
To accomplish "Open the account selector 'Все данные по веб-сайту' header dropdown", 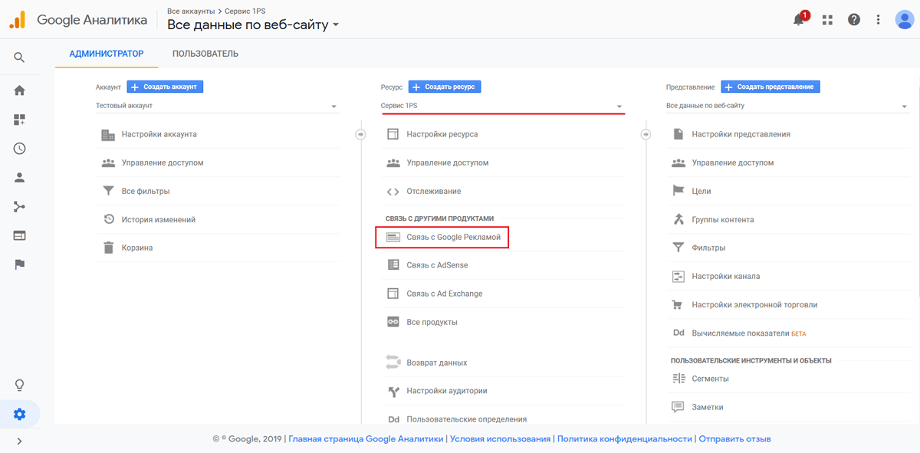I will (x=253, y=25).
